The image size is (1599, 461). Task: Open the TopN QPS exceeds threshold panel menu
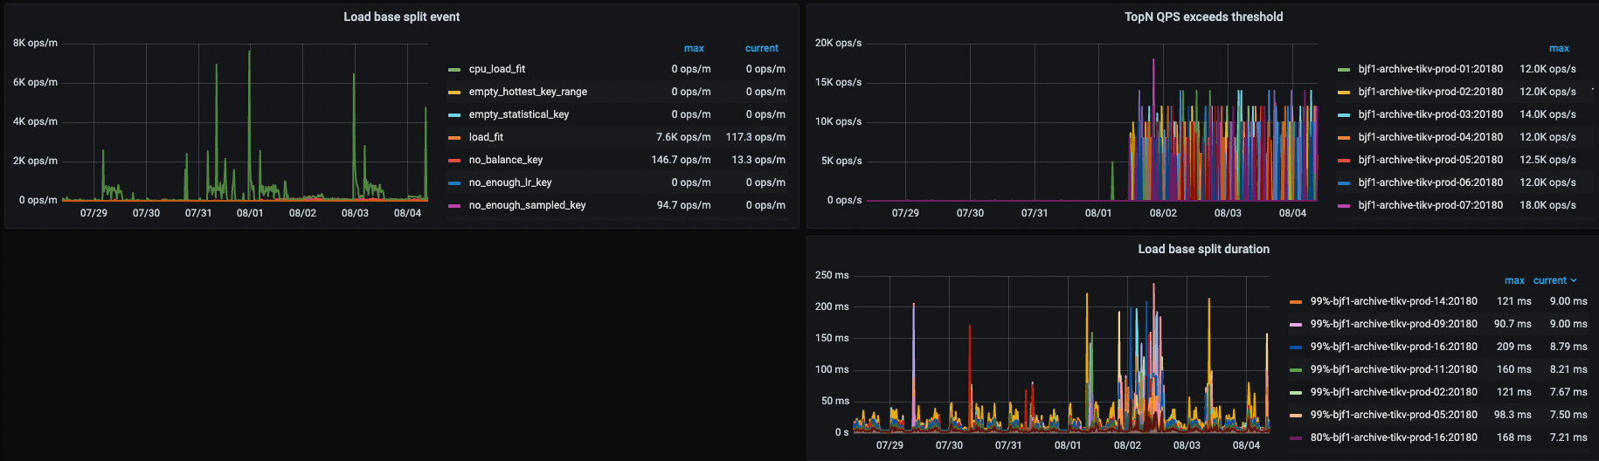(x=1203, y=17)
